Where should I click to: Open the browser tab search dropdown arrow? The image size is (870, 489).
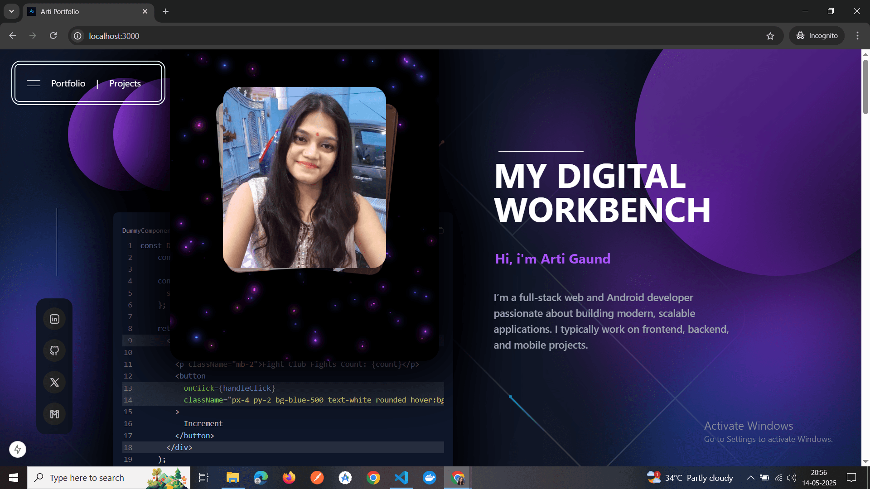coord(11,11)
